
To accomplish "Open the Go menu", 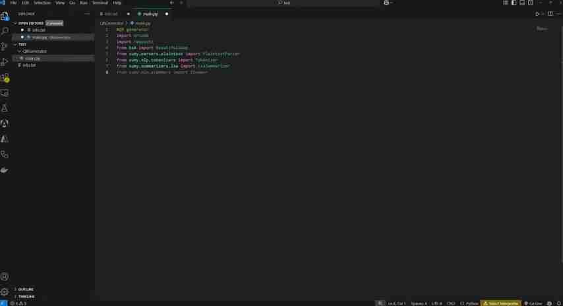I will (x=72, y=3).
